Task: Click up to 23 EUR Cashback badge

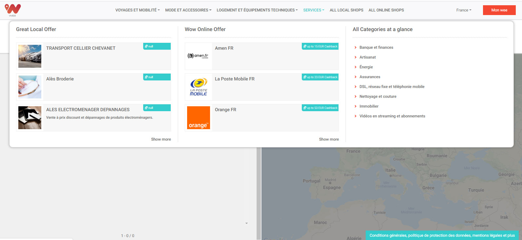Action: click(x=320, y=77)
